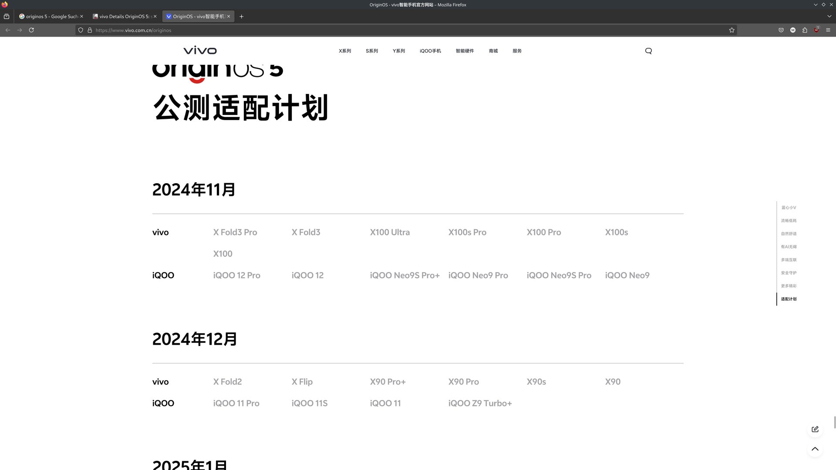Click the back-to-top chevron button
Viewport: 836px width, 470px height.
point(815,449)
